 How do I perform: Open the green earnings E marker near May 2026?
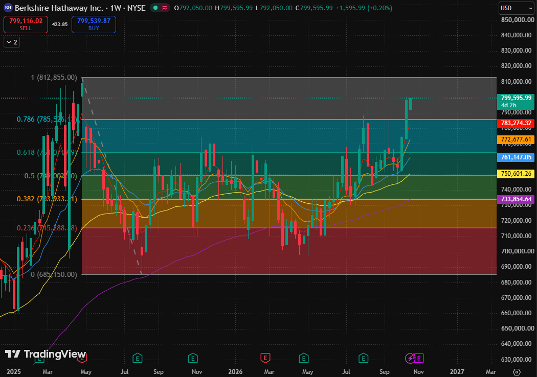(304, 358)
